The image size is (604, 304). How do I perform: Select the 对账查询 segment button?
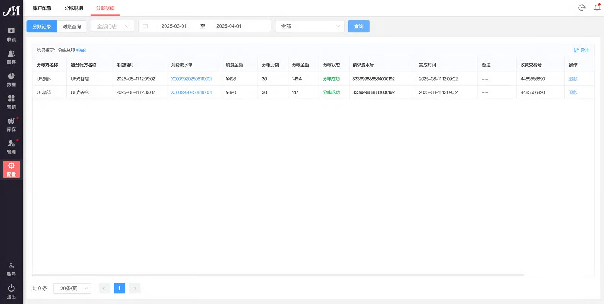pos(72,26)
